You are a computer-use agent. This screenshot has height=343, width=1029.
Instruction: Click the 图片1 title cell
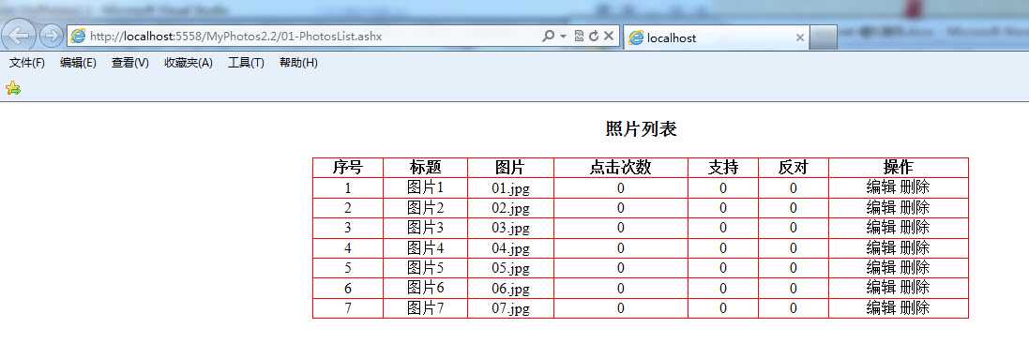pyautogui.click(x=425, y=187)
